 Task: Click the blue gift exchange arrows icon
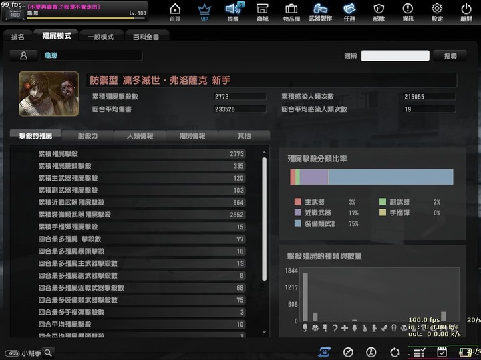(324, 352)
